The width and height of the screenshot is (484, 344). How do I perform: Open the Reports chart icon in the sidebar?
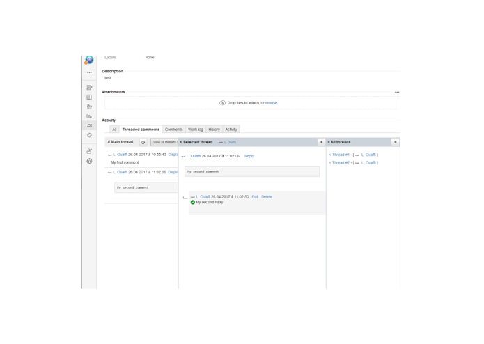click(89, 116)
